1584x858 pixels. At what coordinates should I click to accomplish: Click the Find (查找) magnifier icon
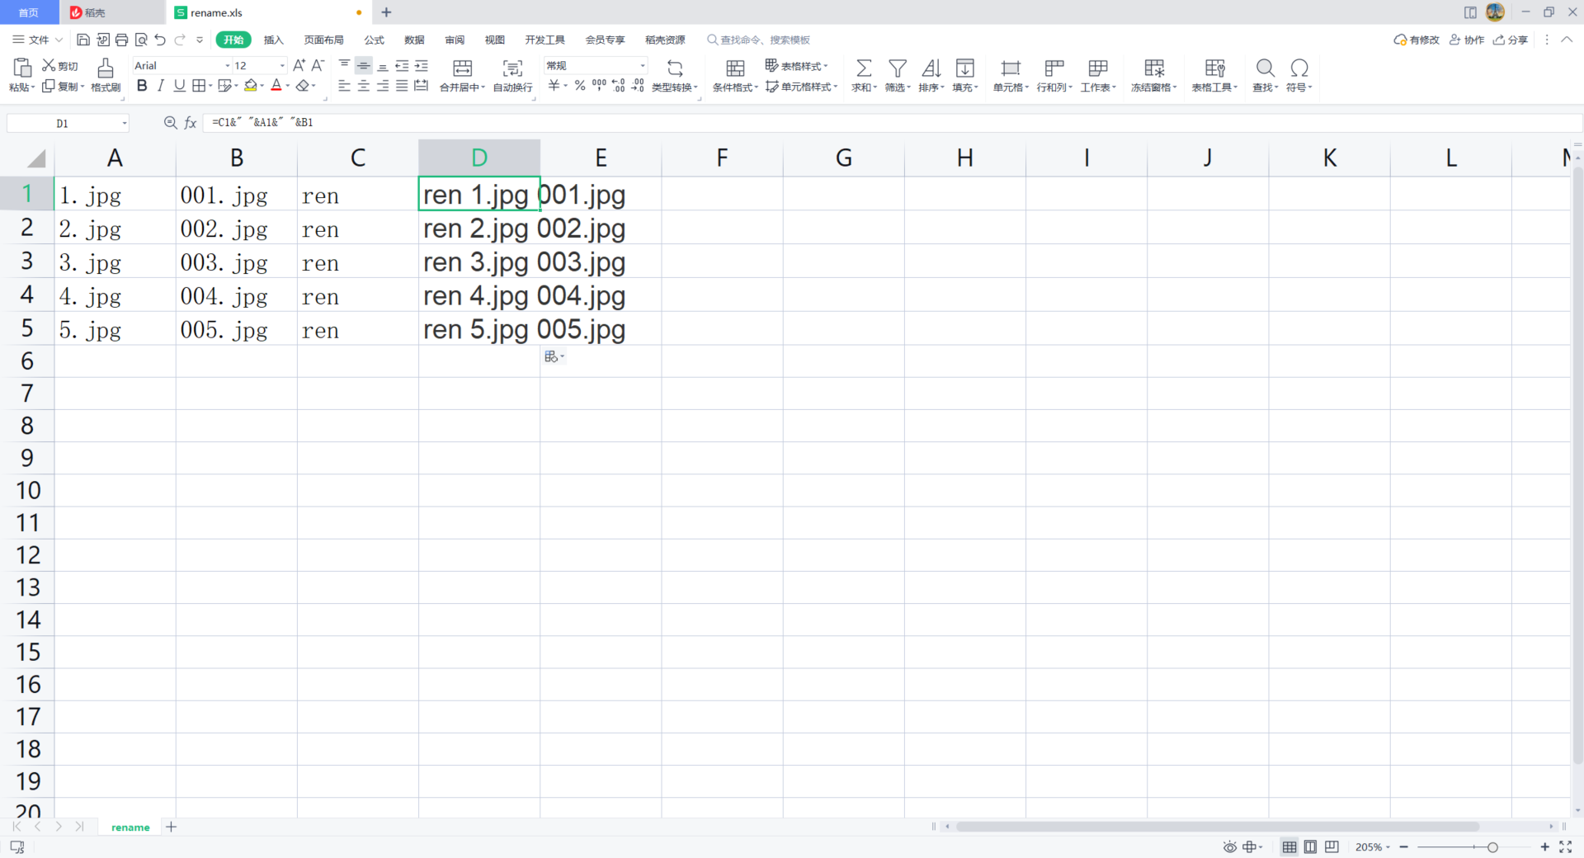point(1265,68)
